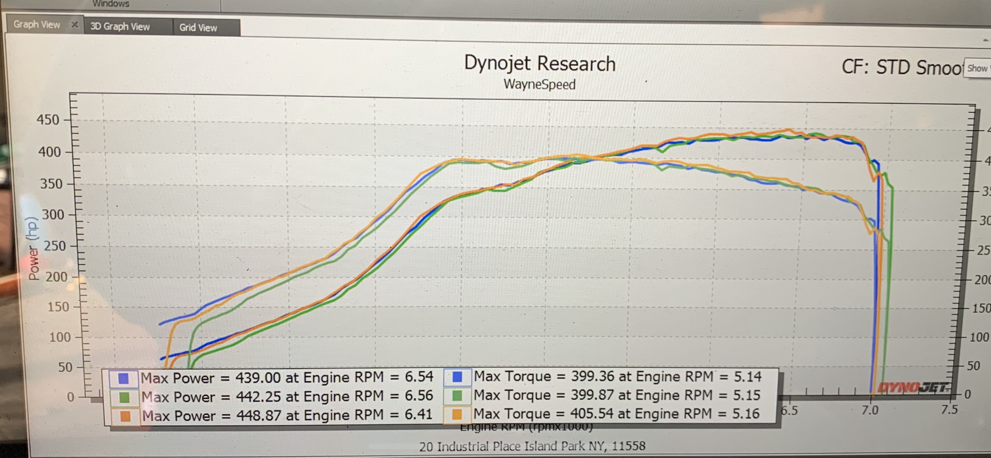The width and height of the screenshot is (991, 458).
Task: Open the Windows menu
Action: 111,3
